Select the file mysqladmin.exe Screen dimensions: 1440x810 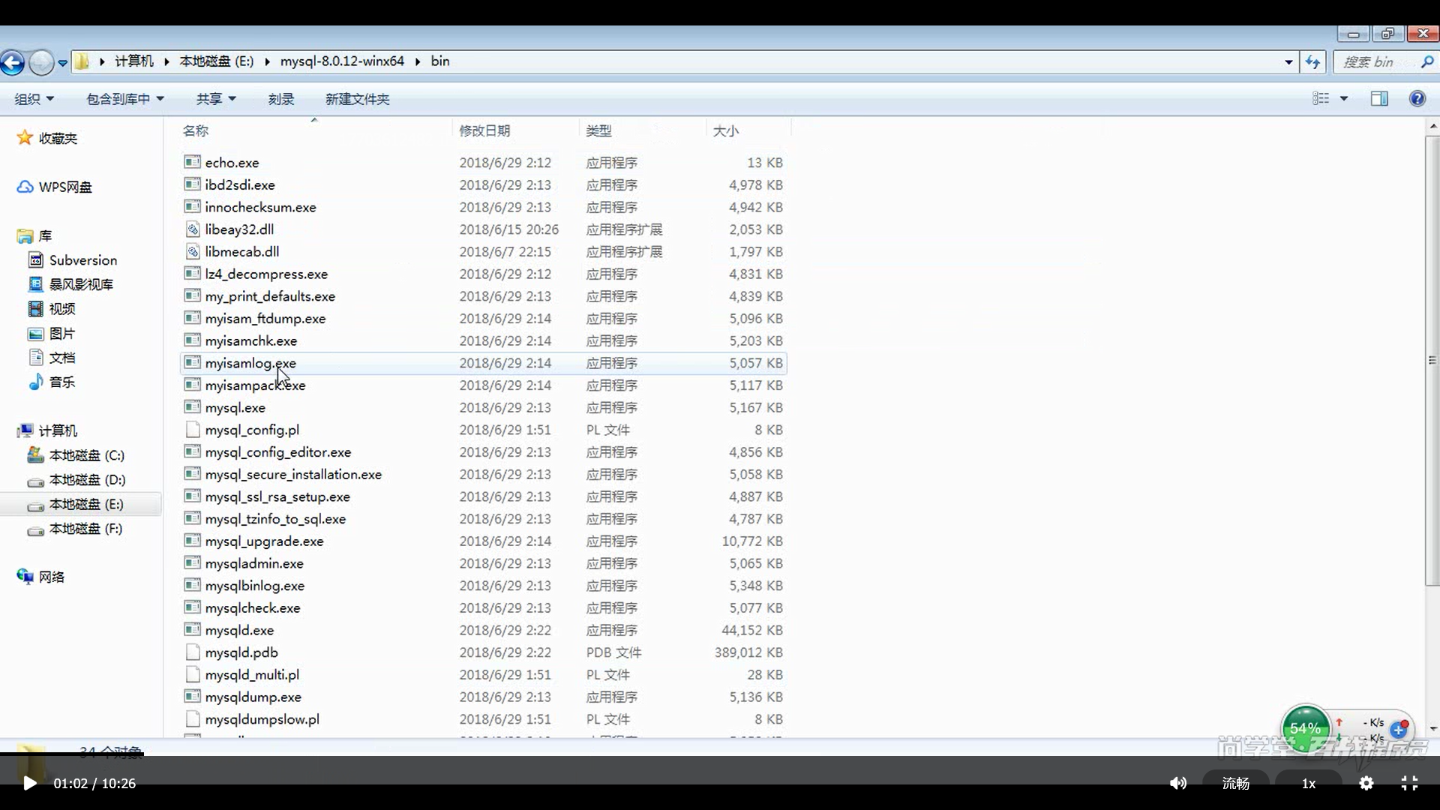484,563
